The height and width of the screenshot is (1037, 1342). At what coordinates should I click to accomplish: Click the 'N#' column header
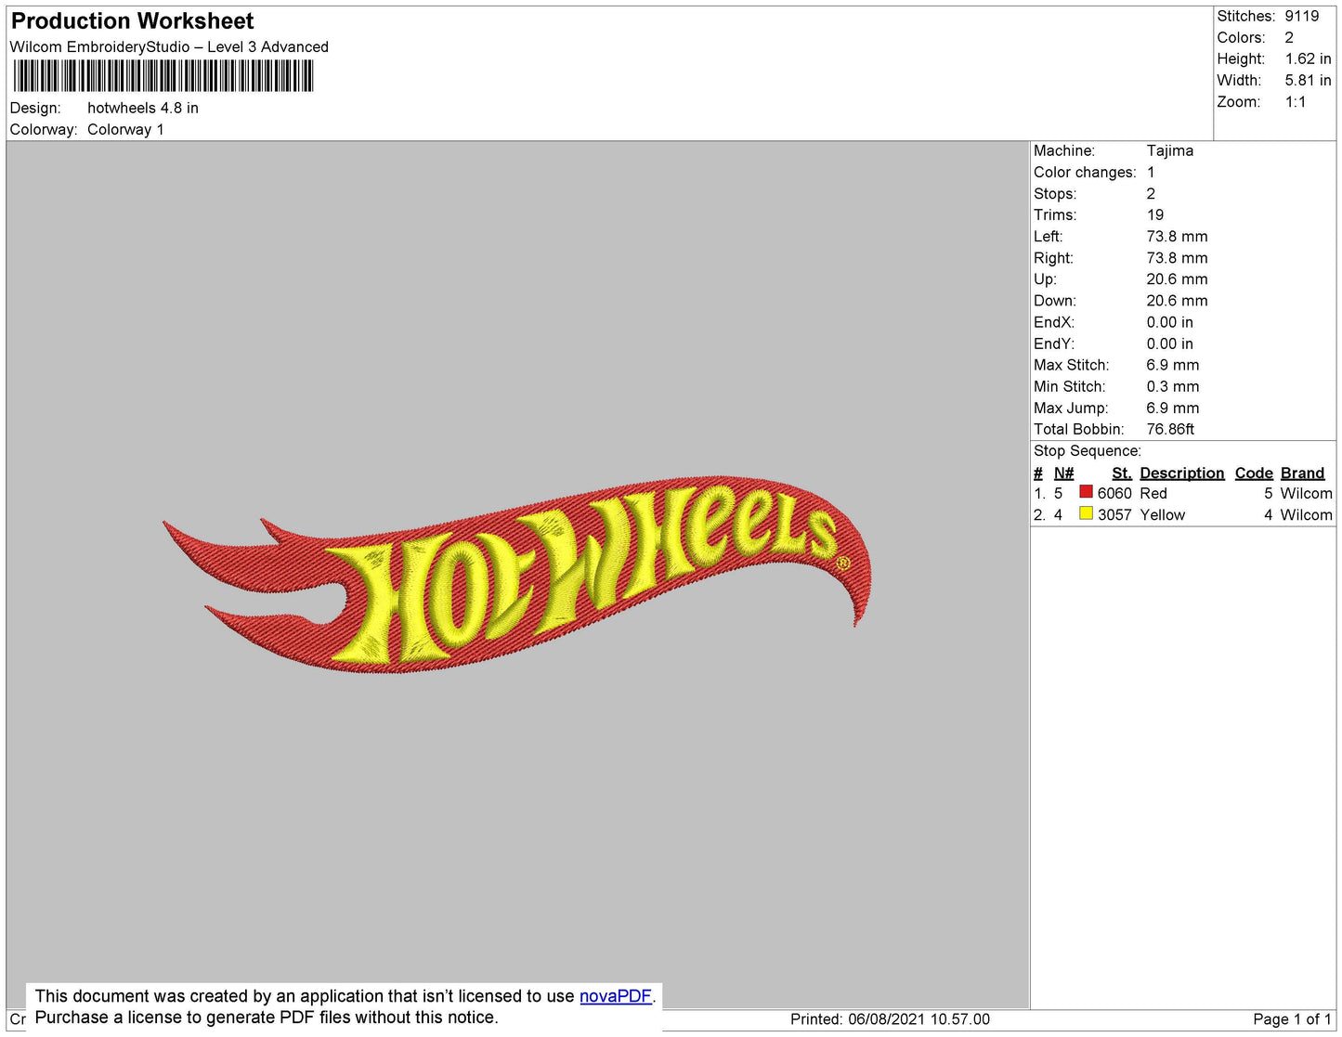click(1063, 473)
